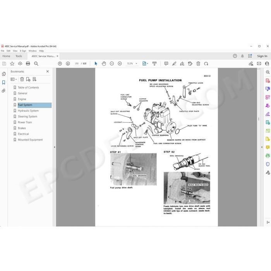Open the Engine bookmark
The height and width of the screenshot is (271, 271).
pos(22,99)
